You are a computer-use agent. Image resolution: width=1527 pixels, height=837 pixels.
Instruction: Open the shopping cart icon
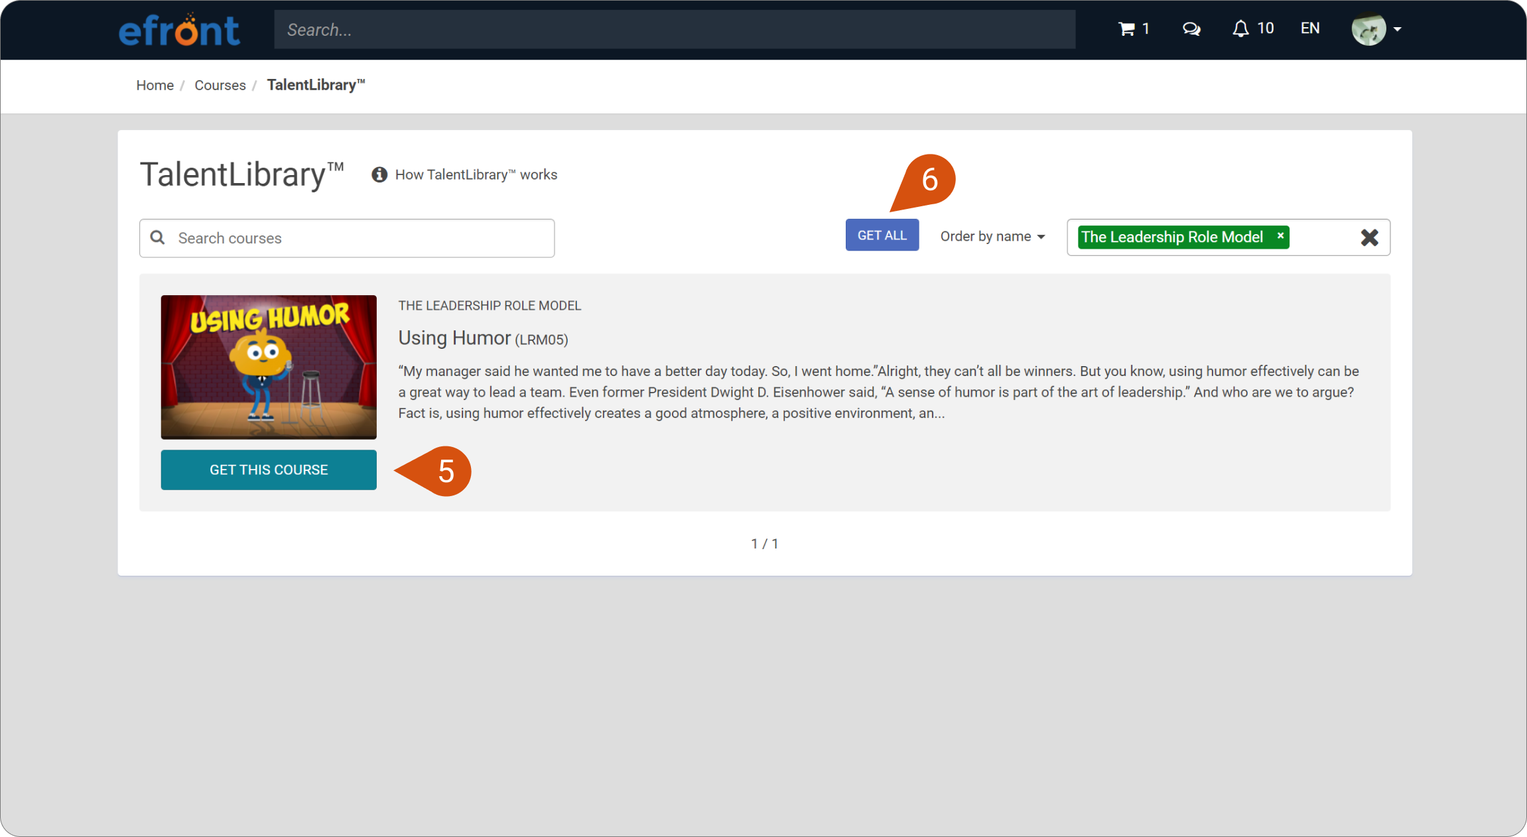pyautogui.click(x=1126, y=29)
